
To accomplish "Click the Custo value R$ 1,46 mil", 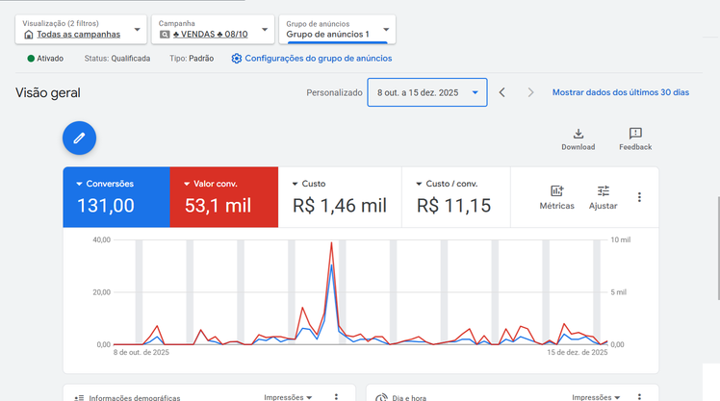I will (x=340, y=206).
